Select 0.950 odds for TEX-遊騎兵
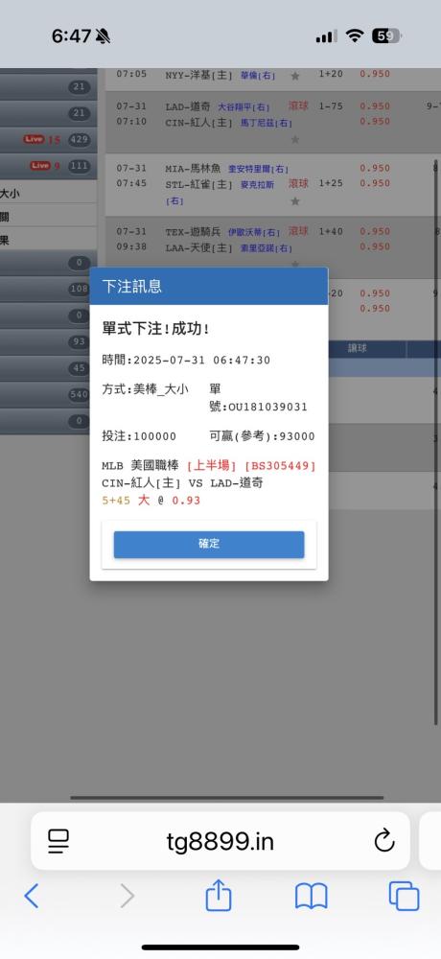Screen dimensions: 441x959 coord(375,231)
